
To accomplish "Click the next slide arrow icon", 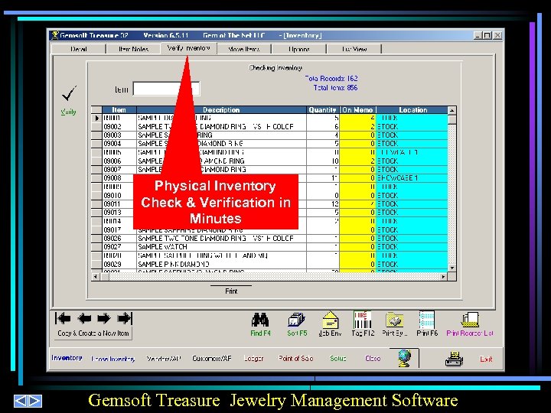I will point(35,401).
